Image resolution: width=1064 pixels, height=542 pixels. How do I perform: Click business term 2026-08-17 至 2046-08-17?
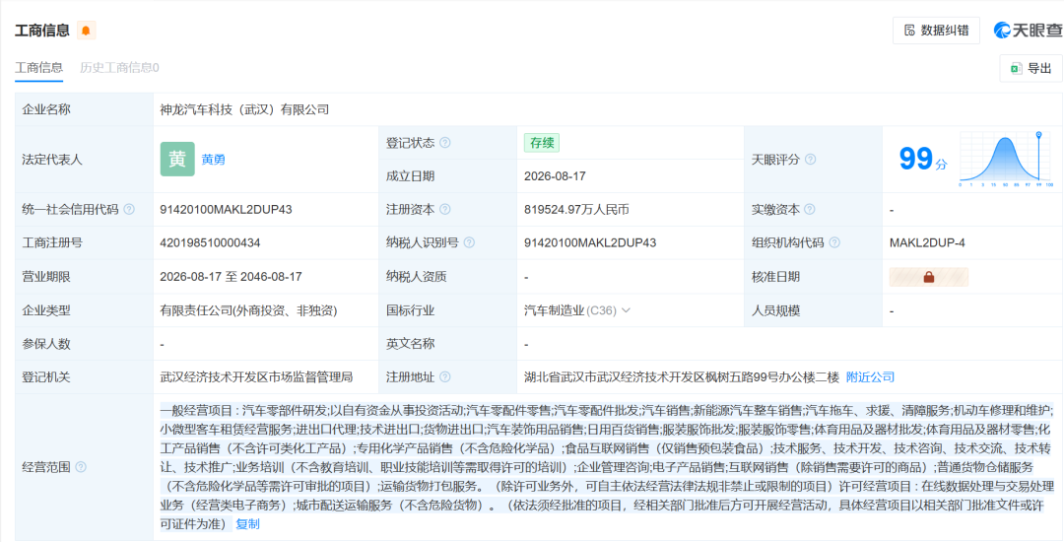click(231, 277)
